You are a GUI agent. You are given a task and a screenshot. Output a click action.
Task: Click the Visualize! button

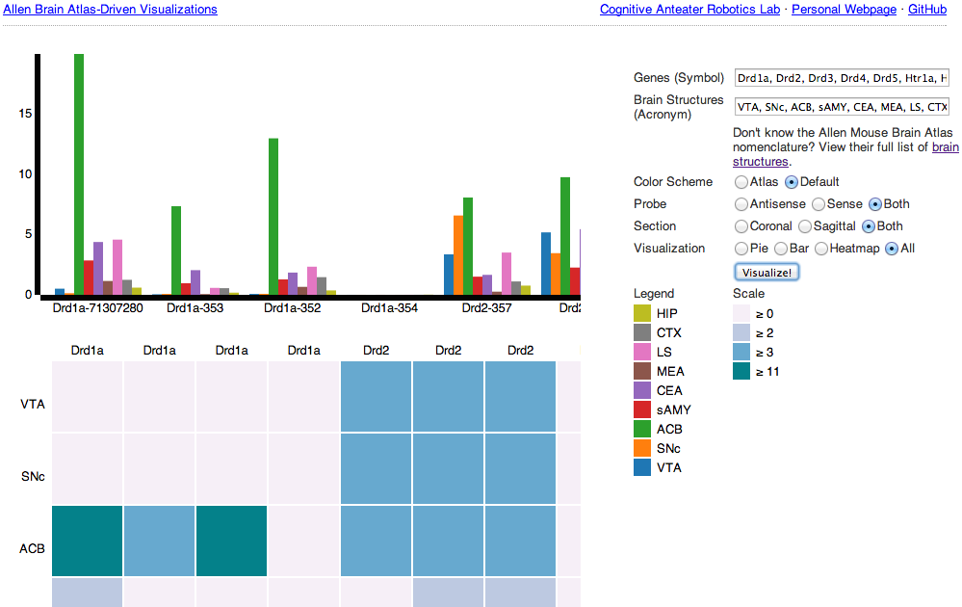tap(767, 272)
